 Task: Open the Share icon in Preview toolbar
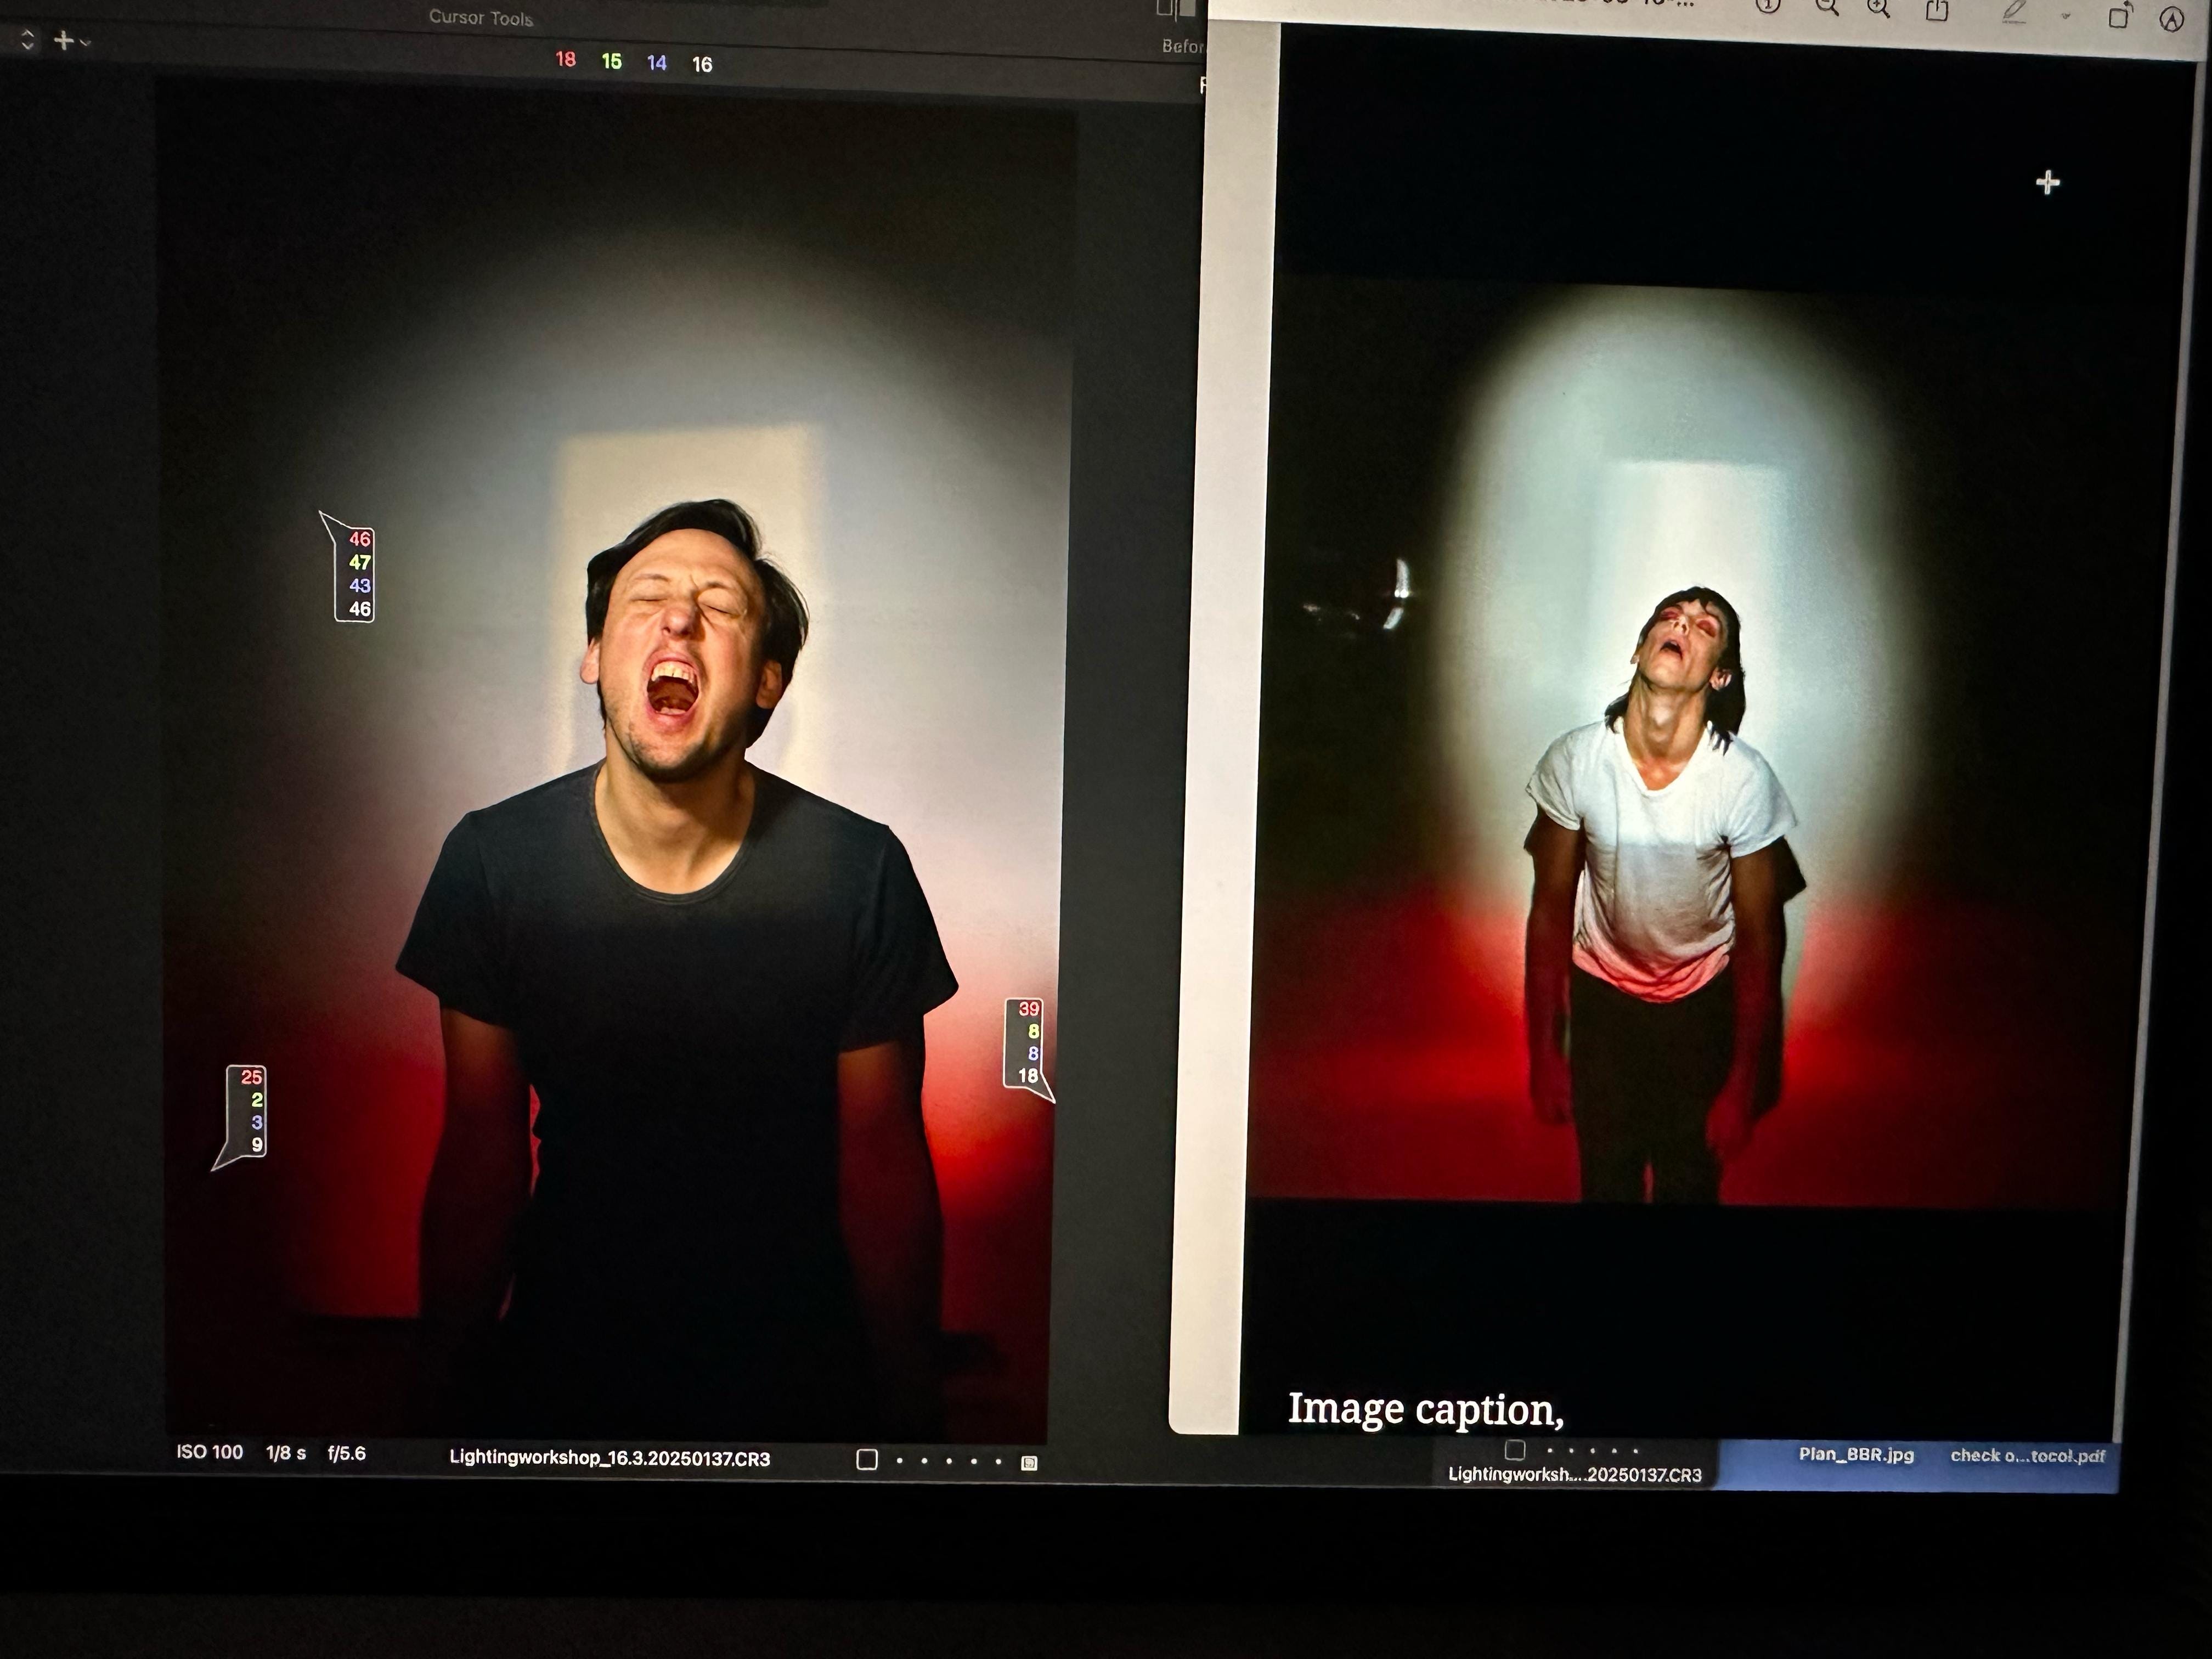1937,10
